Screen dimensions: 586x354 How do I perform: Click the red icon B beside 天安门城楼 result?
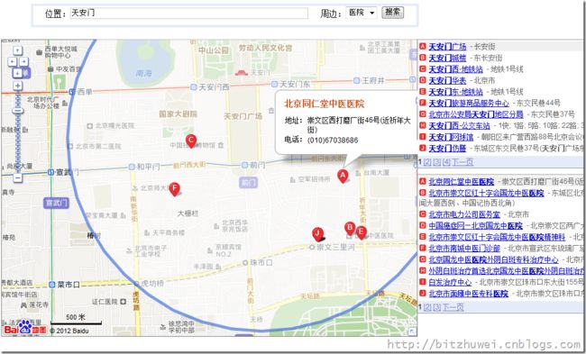[x=423, y=58]
